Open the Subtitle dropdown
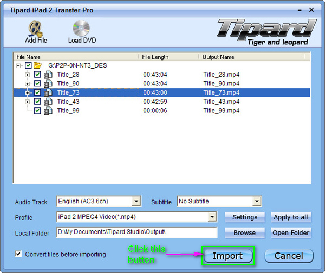 [x=257, y=201]
